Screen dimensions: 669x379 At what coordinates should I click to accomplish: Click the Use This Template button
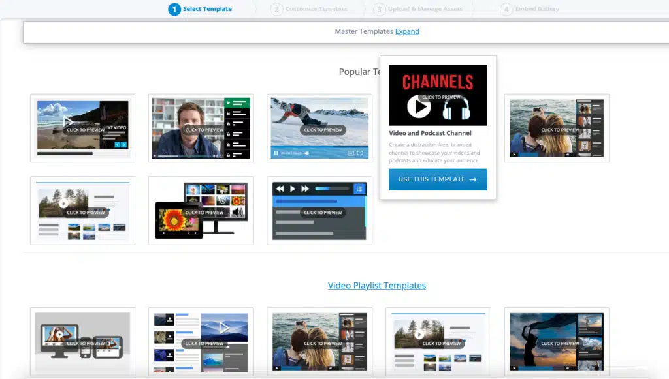(438, 179)
